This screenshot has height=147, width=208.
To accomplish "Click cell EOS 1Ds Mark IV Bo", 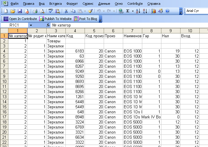I will [x=142, y=117].
